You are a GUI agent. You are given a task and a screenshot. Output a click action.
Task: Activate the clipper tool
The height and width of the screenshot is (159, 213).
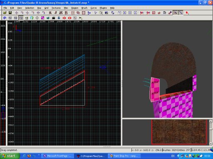point(89,13)
